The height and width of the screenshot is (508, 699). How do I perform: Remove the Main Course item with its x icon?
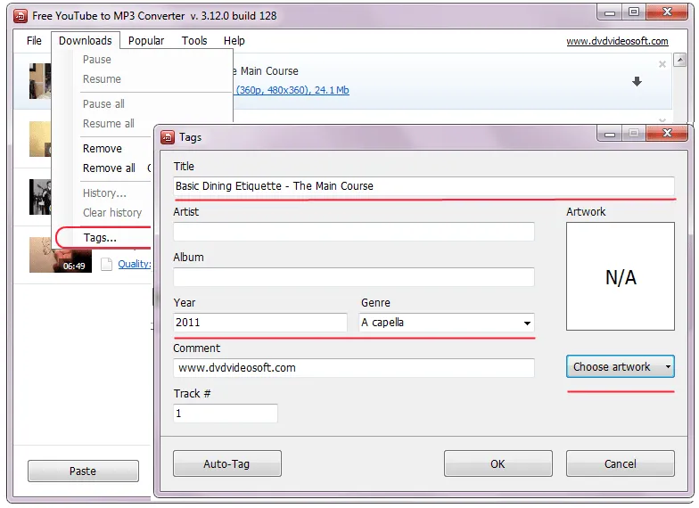pyautogui.click(x=662, y=64)
